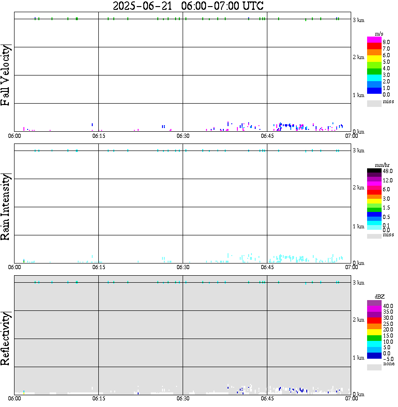Pick the top purple 40.0 dBZ swatch

pos(374,303)
